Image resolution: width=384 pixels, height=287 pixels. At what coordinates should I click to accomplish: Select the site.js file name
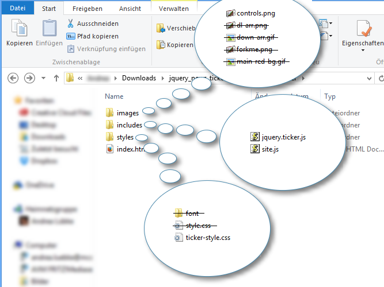pos(270,149)
